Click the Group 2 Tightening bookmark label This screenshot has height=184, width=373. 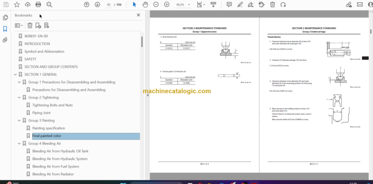pos(44,98)
